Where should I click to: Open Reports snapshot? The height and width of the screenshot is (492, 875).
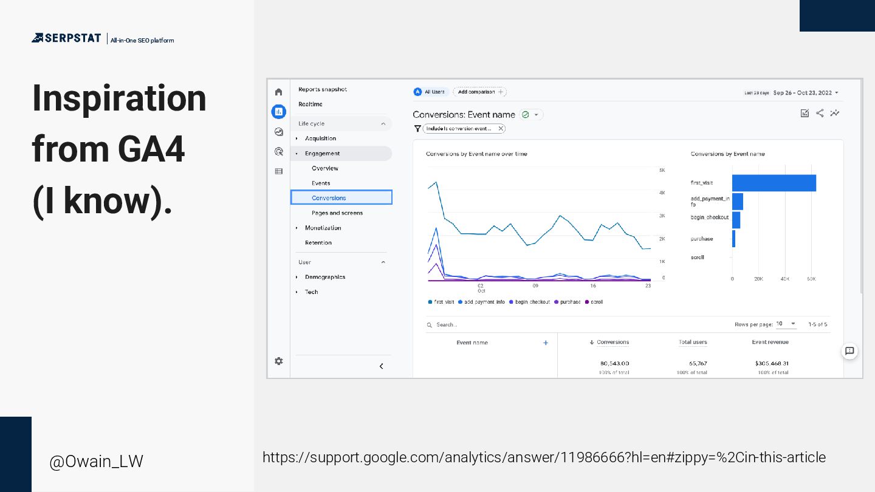coord(323,89)
